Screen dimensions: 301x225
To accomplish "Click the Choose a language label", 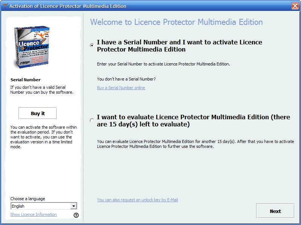I will (28, 199).
